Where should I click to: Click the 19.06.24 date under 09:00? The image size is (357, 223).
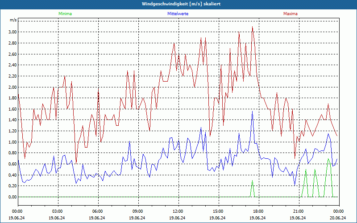pyautogui.click(x=137, y=218)
